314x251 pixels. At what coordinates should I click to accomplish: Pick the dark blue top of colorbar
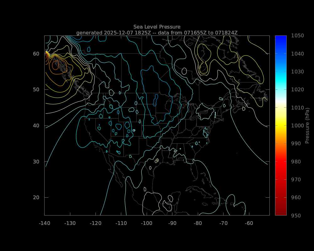pos(281,38)
